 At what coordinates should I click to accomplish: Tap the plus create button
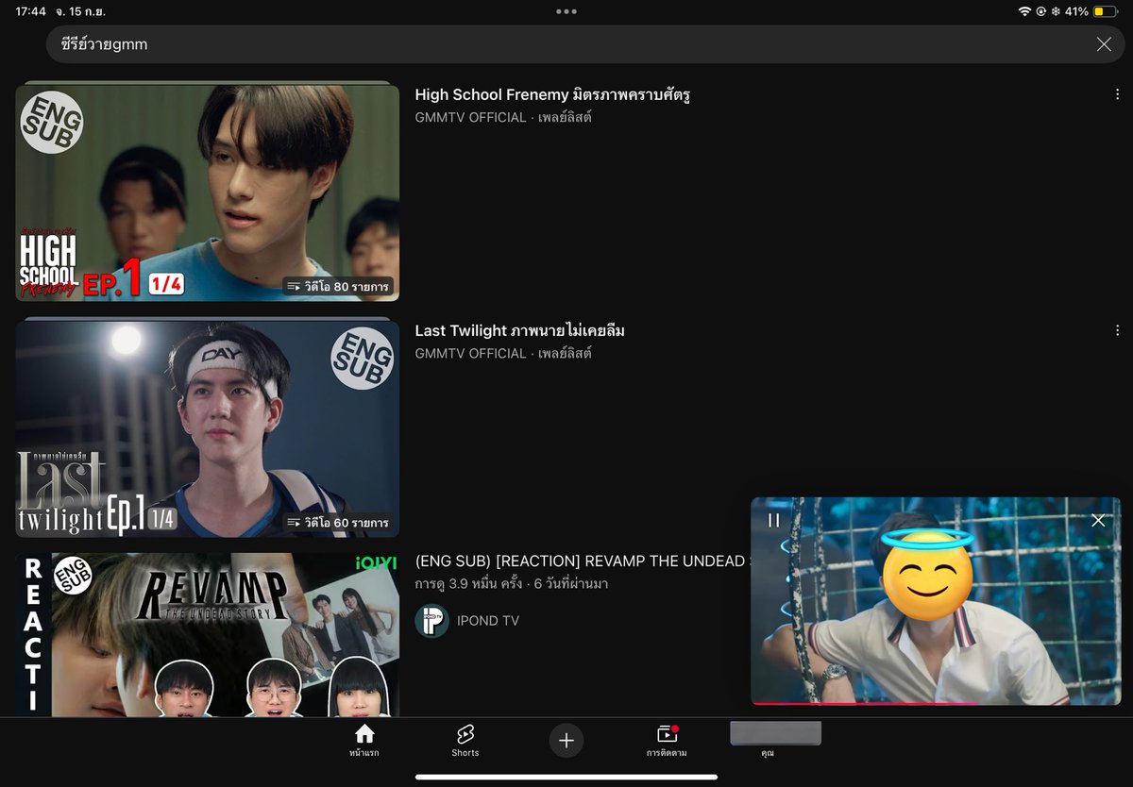click(x=566, y=741)
